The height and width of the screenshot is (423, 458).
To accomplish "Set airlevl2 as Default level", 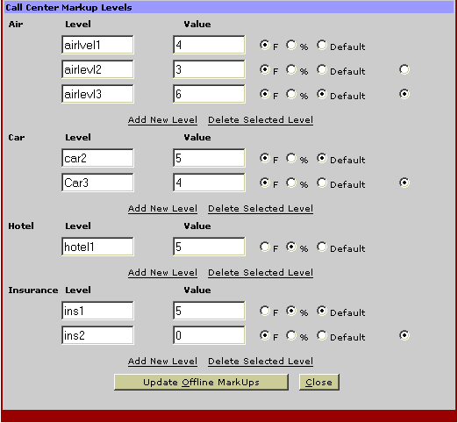I will (x=321, y=69).
